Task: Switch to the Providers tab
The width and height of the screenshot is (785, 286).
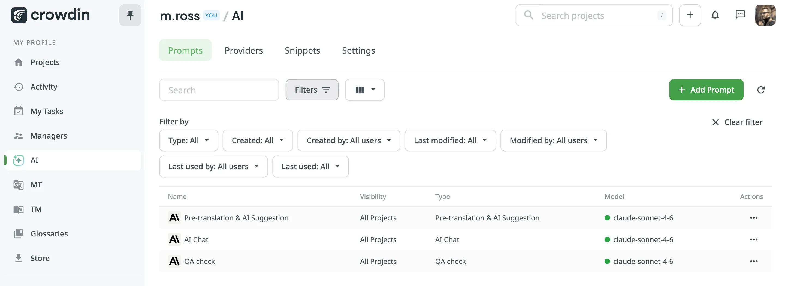Action: pos(244,51)
